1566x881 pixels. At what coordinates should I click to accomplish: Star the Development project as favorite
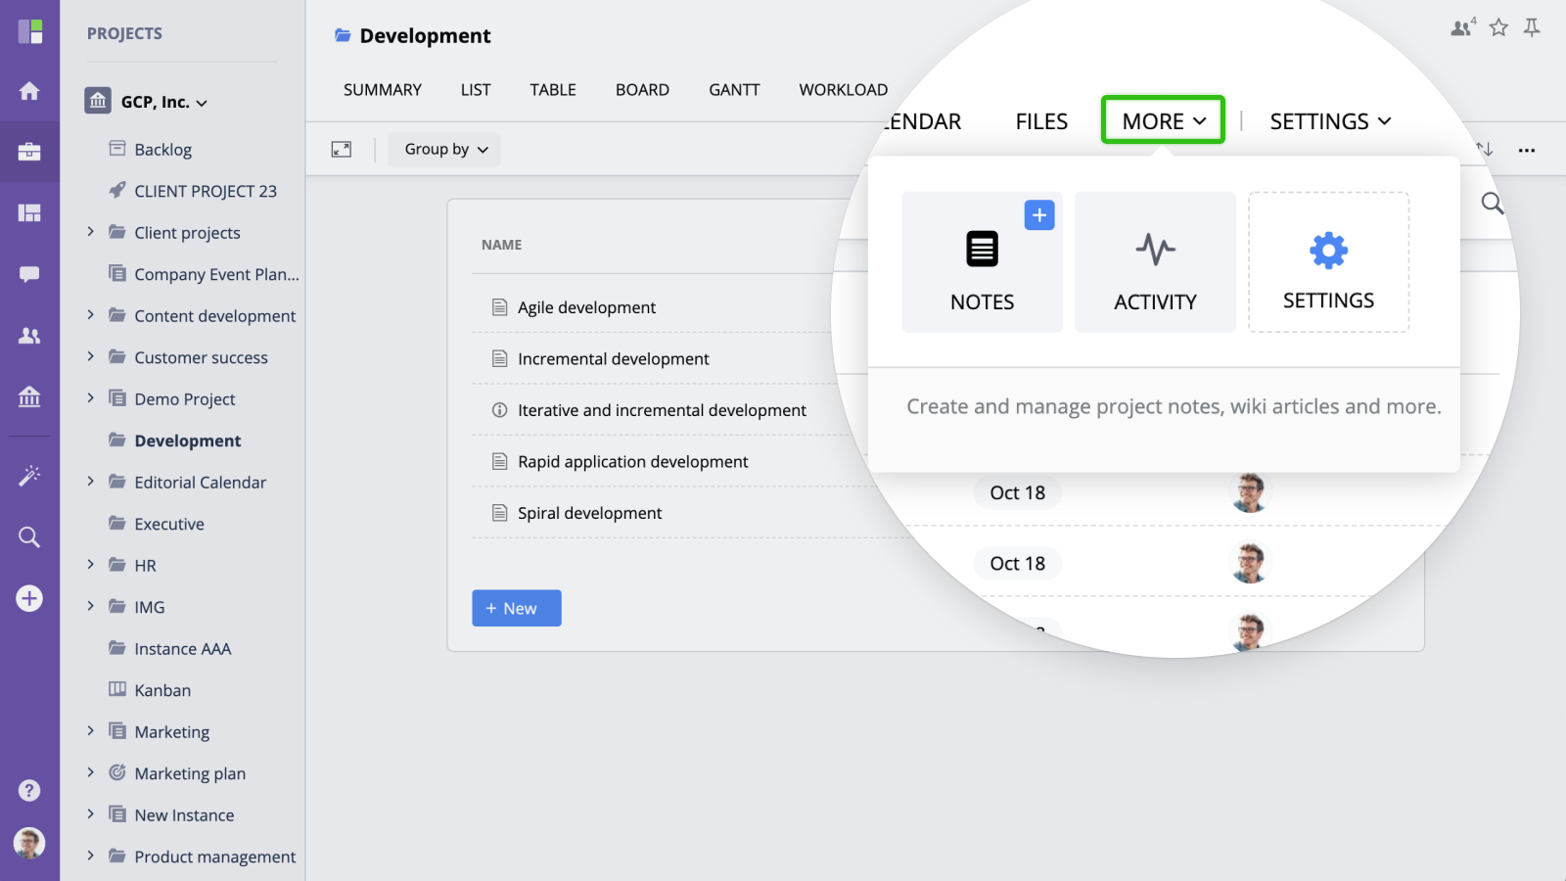(x=1498, y=27)
